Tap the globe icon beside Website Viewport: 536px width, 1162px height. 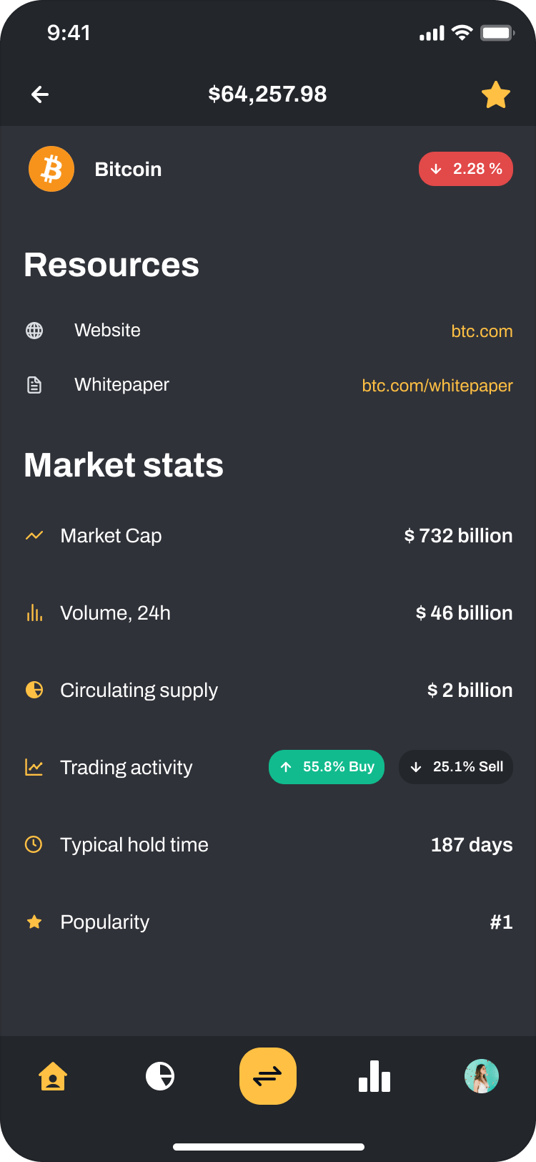point(34,331)
